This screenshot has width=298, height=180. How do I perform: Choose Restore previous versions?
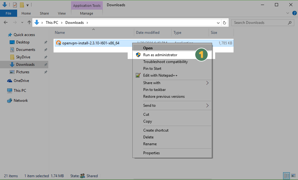click(163, 97)
